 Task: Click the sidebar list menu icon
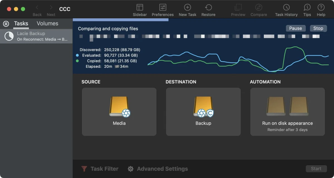coord(6,24)
